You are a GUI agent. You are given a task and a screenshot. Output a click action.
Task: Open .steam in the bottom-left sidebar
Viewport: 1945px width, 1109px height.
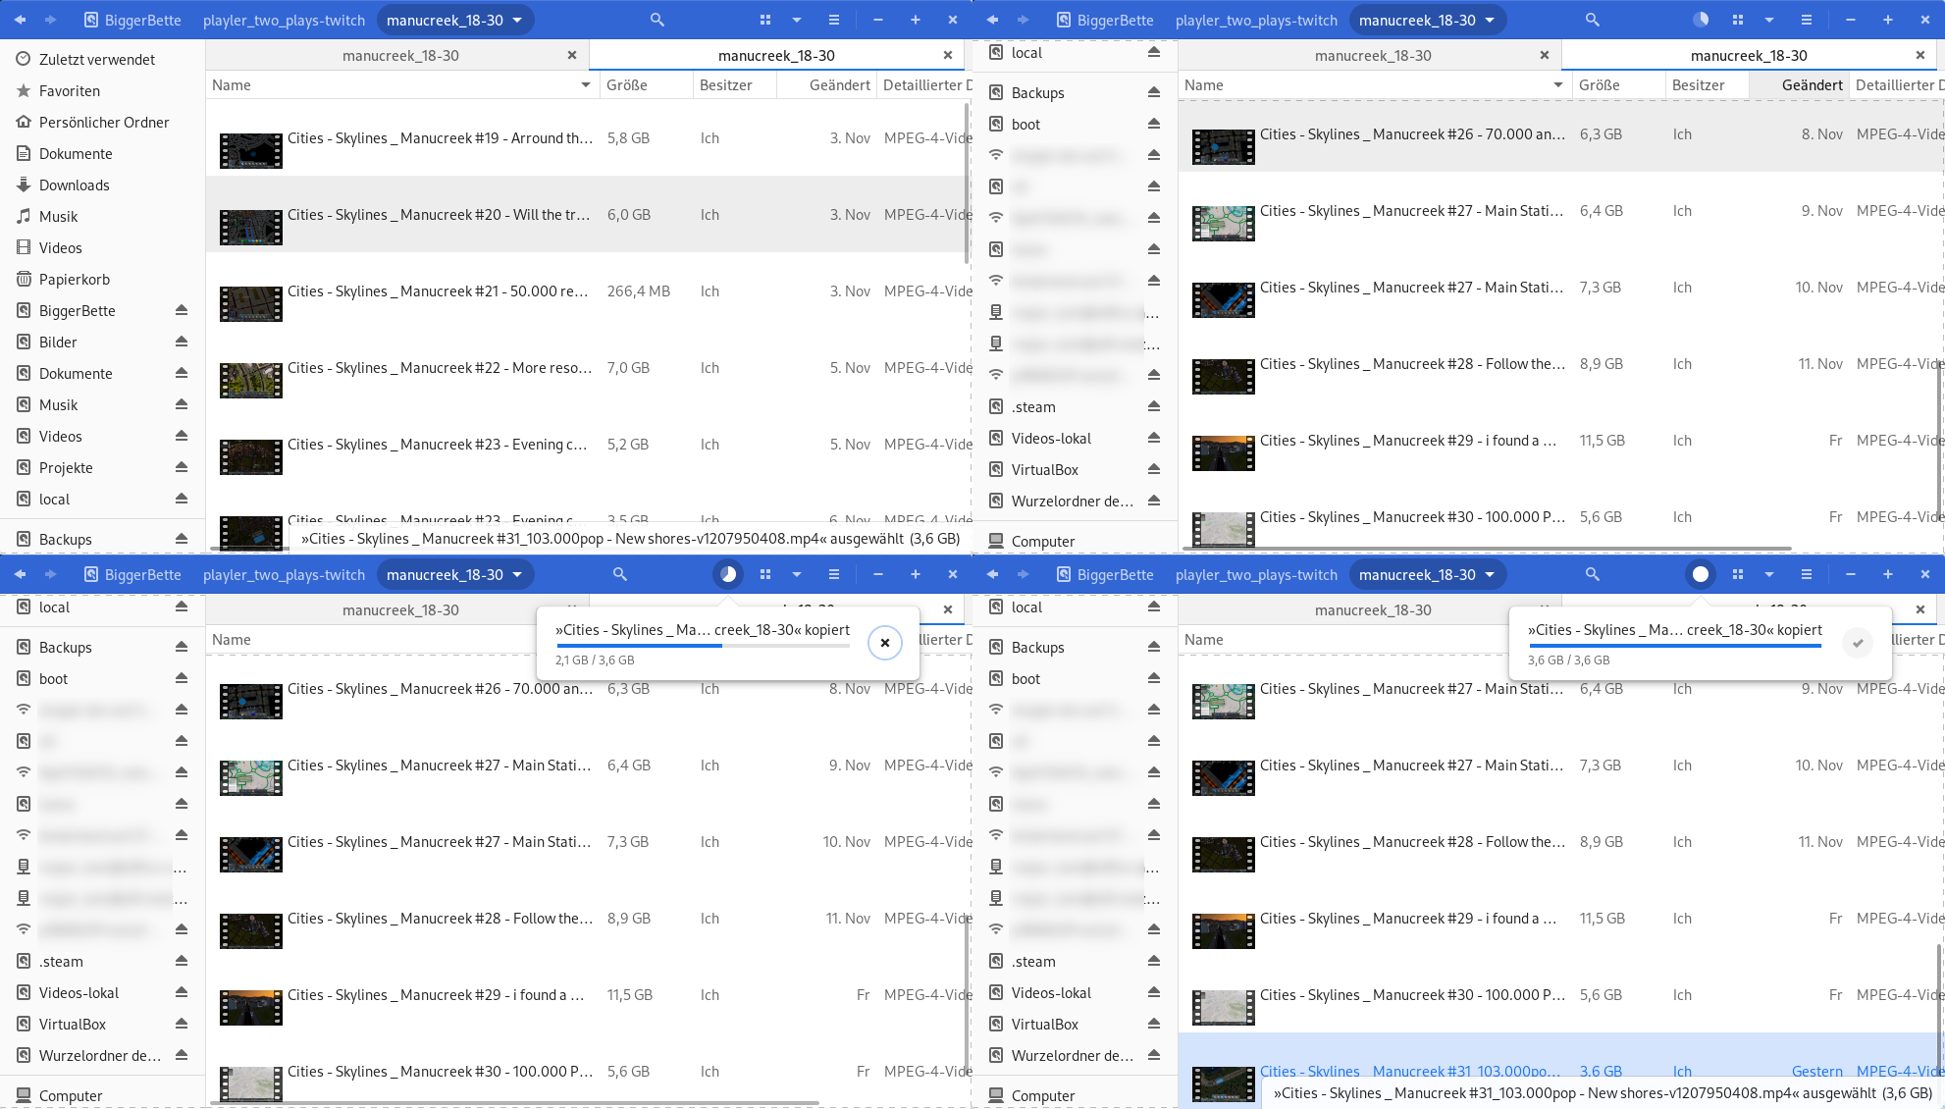point(102,961)
